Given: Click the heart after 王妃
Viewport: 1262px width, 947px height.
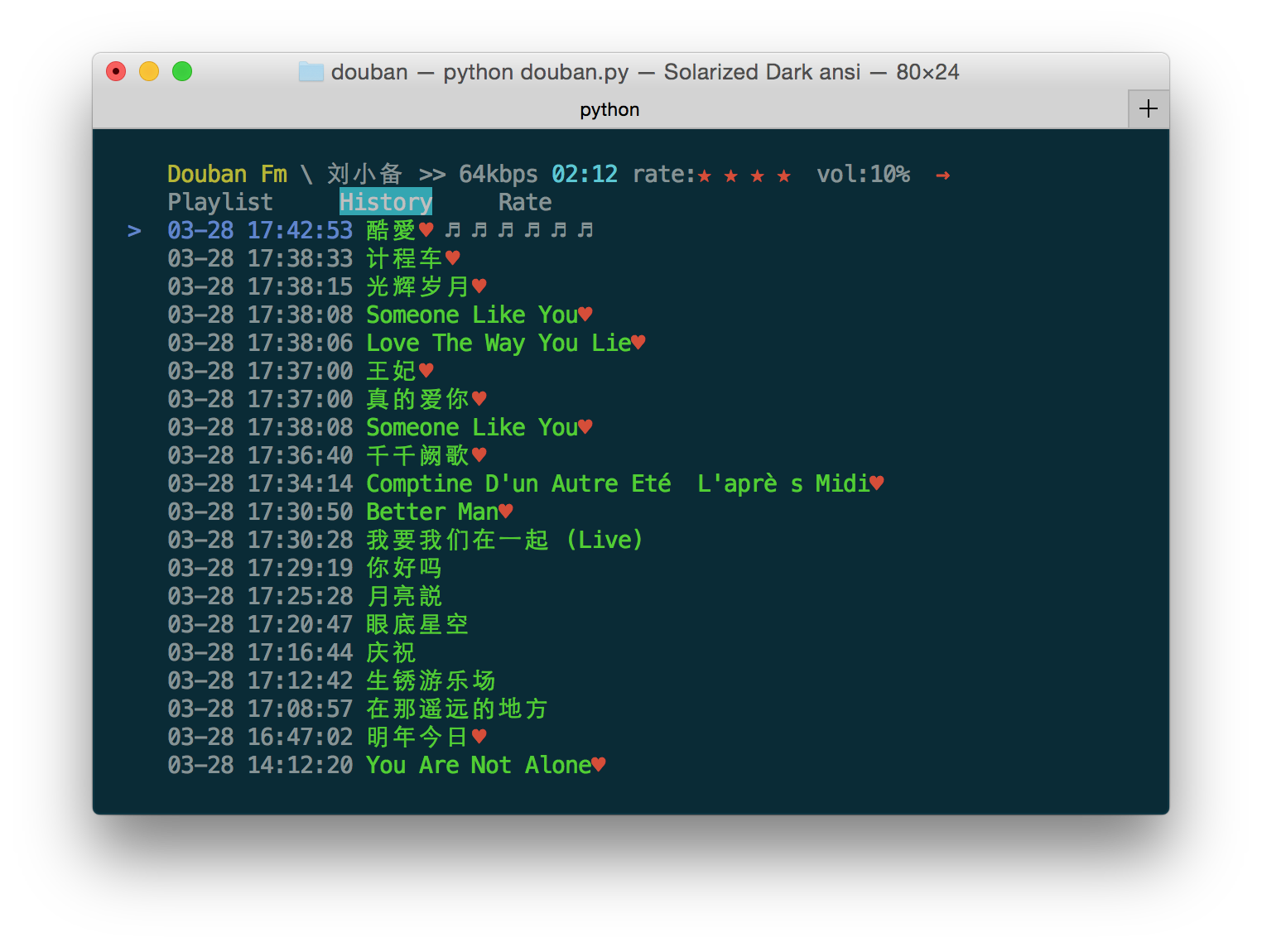Looking at the screenshot, I should click(x=426, y=370).
